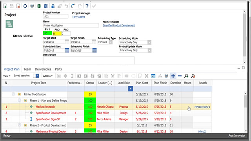This screenshot has width=251, height=141.
Task: Collapse the Phase 1 tree node
Action: [x=19, y=100]
